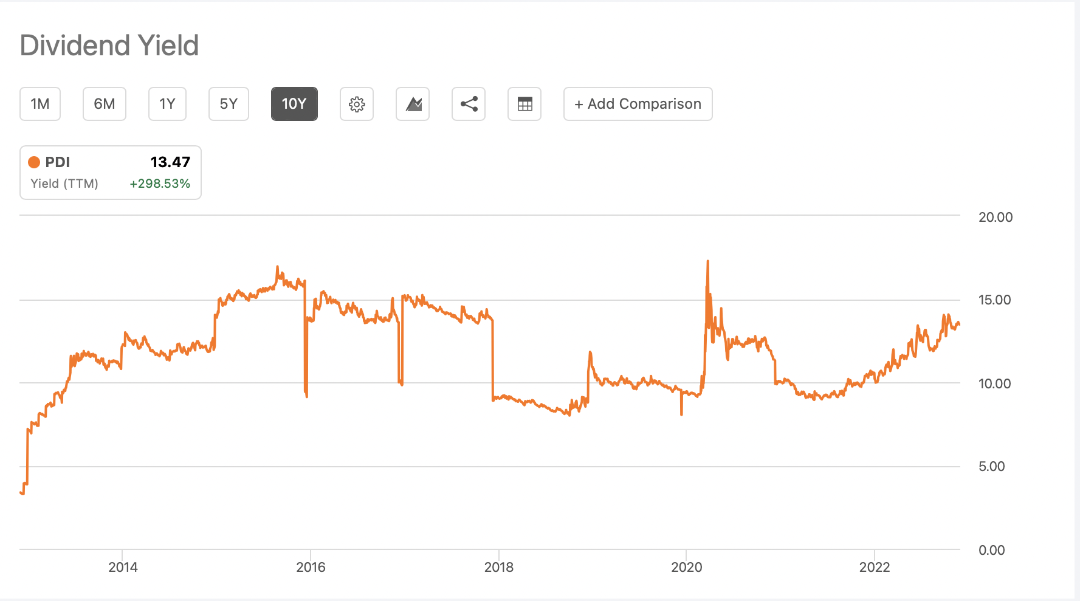1080x601 pixels.
Task: Select the 5Y time range
Action: click(229, 104)
